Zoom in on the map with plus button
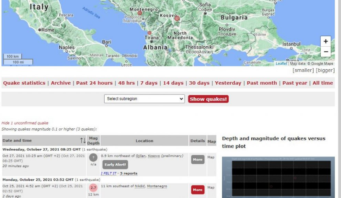 [326, 42]
